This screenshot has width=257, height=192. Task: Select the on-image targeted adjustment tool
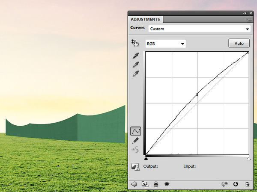point(135,43)
